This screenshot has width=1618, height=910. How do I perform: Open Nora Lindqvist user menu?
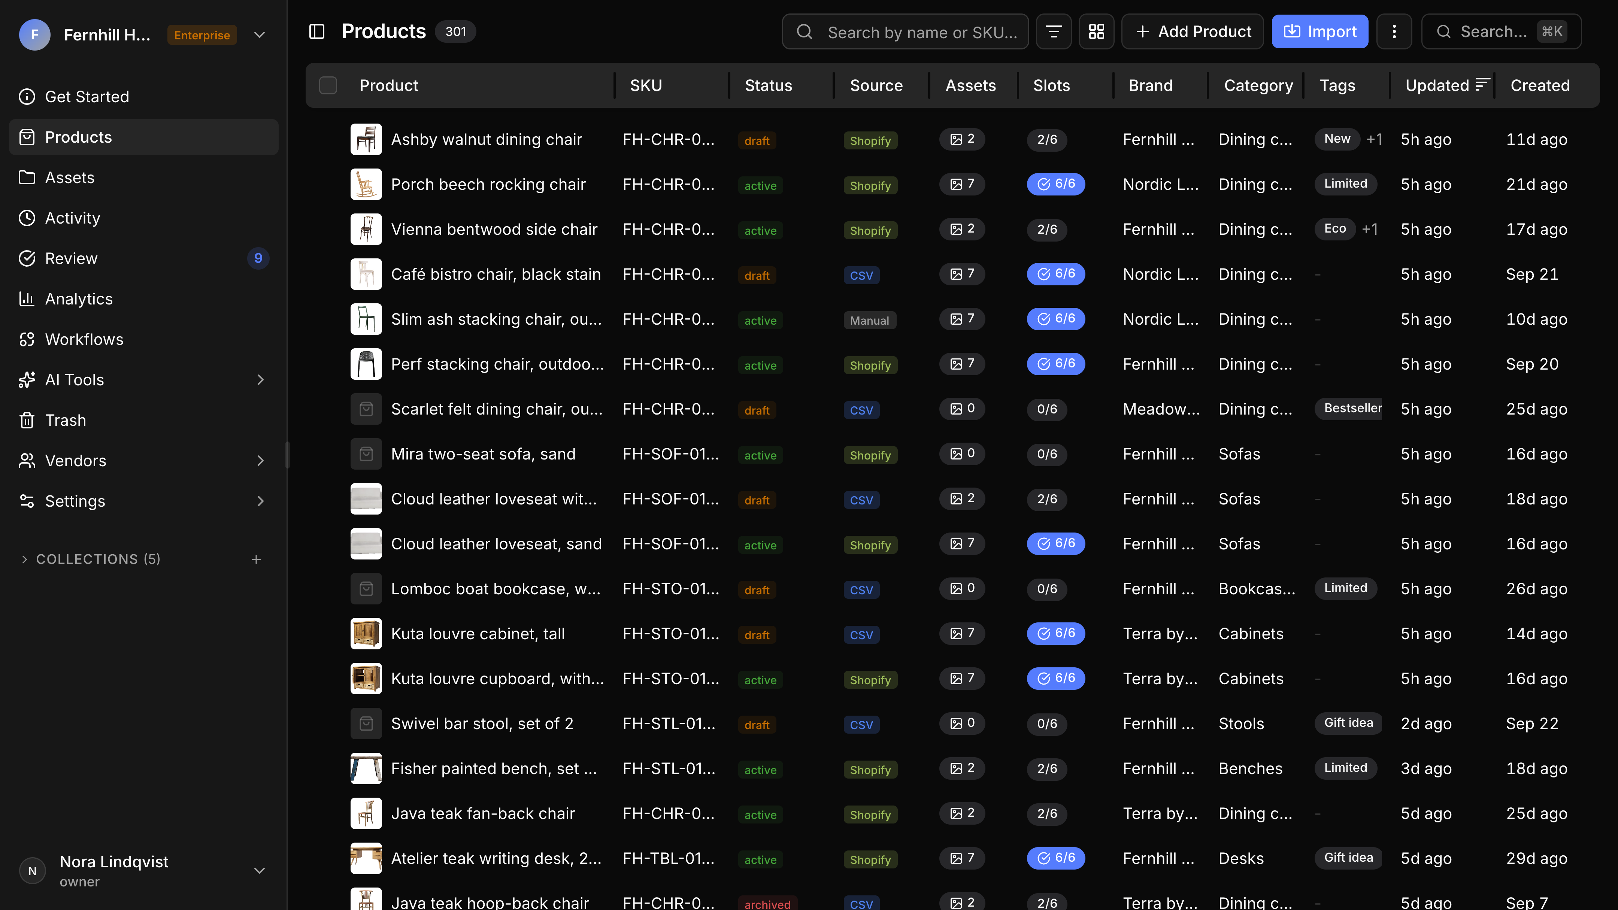pyautogui.click(x=144, y=870)
